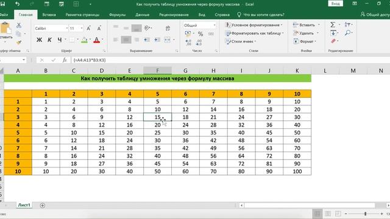
Task: Click the Вход sign-in button
Action: [336, 4]
